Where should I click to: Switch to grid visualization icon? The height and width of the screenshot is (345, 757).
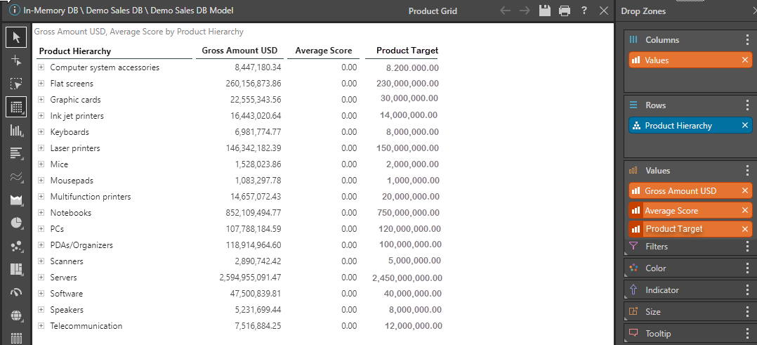16,107
